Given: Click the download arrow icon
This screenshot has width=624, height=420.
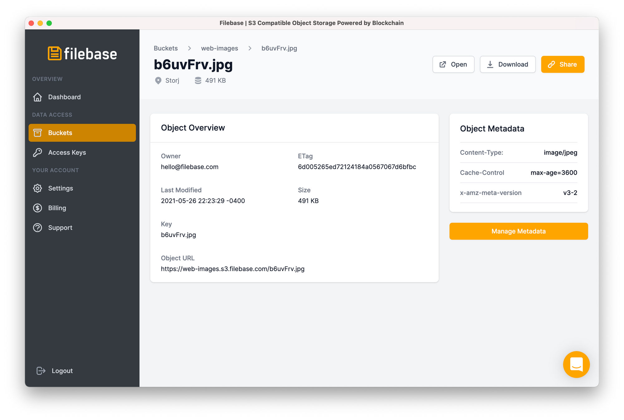Looking at the screenshot, I should (490, 64).
